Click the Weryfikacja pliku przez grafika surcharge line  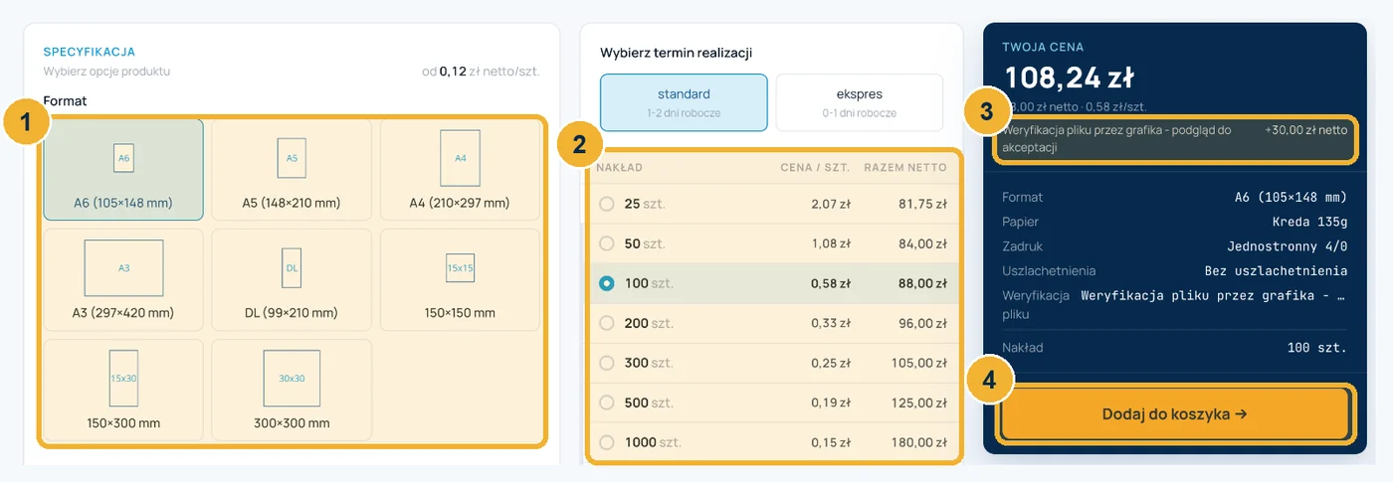(x=1175, y=138)
